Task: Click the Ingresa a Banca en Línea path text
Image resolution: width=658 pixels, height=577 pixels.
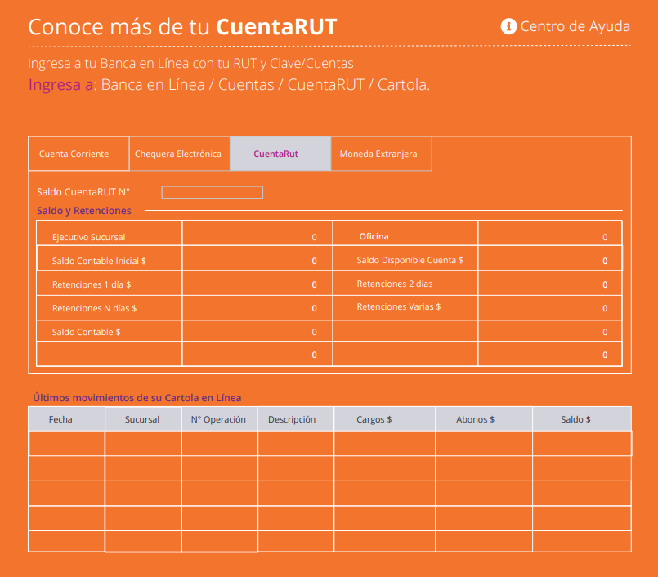Action: pos(229,84)
